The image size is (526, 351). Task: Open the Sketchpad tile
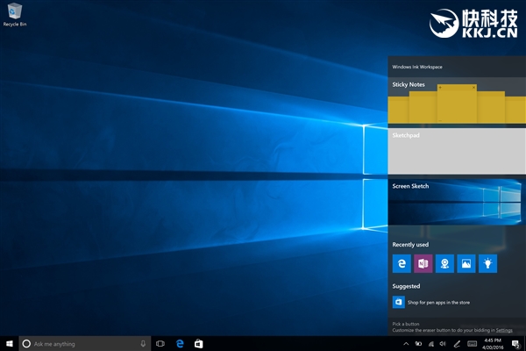pyautogui.click(x=457, y=151)
